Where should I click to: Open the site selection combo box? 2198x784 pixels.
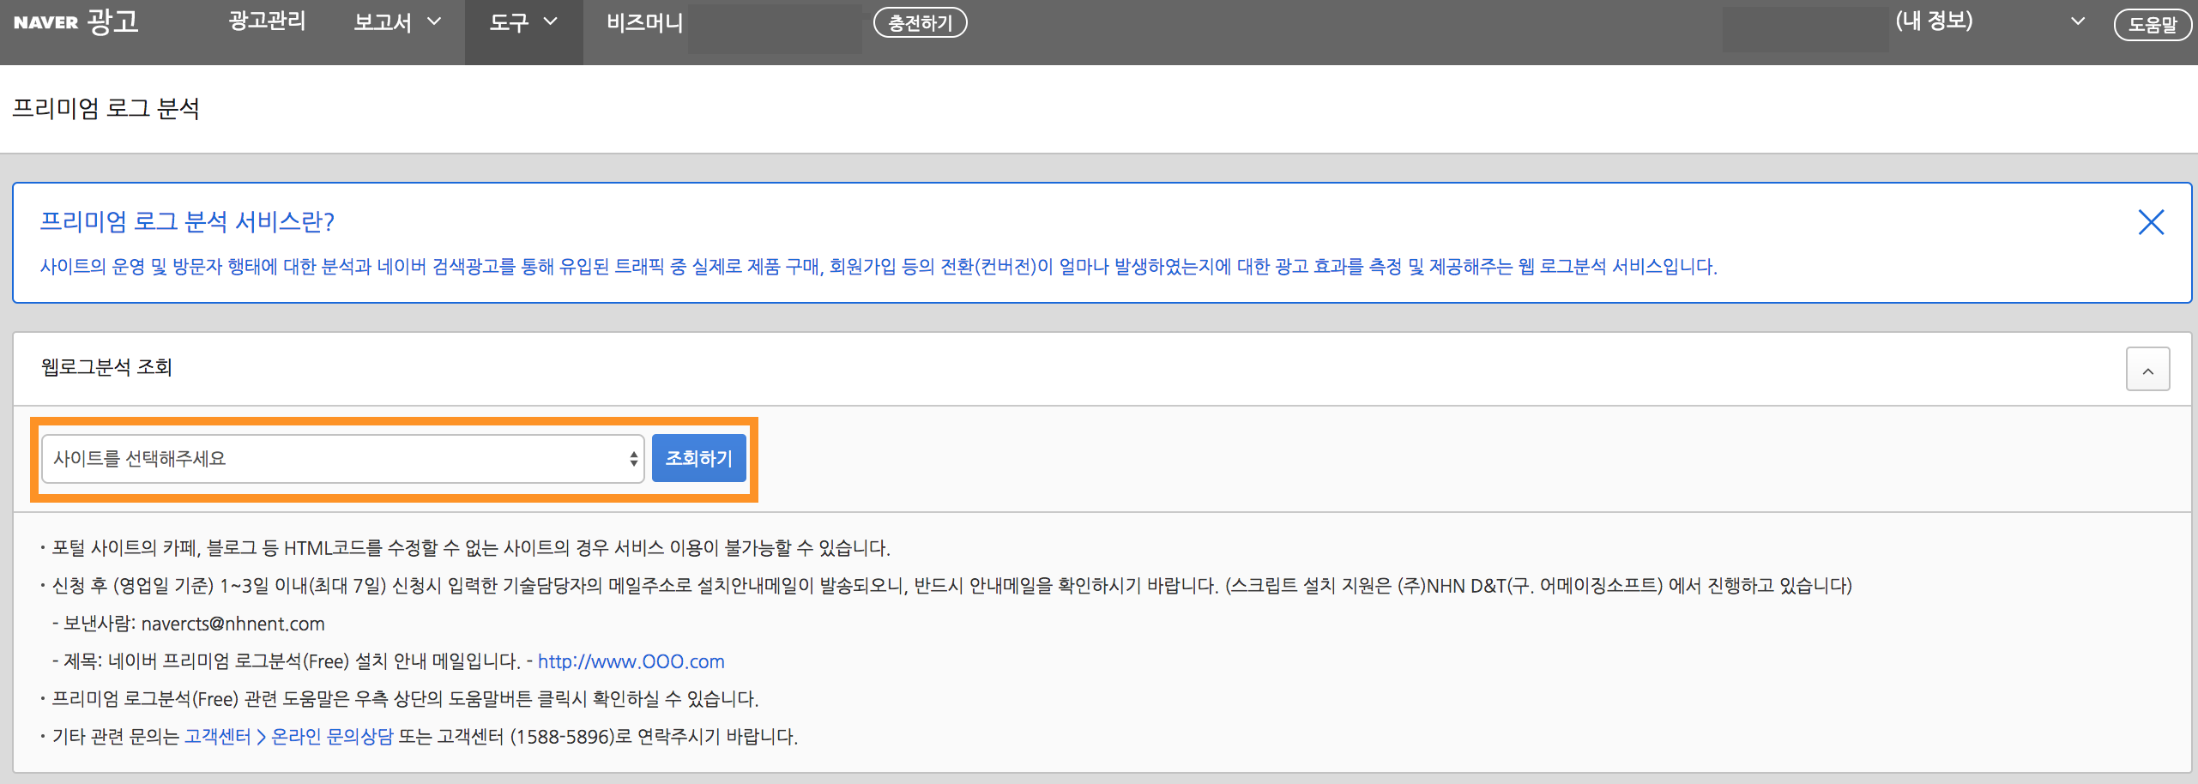point(341,458)
